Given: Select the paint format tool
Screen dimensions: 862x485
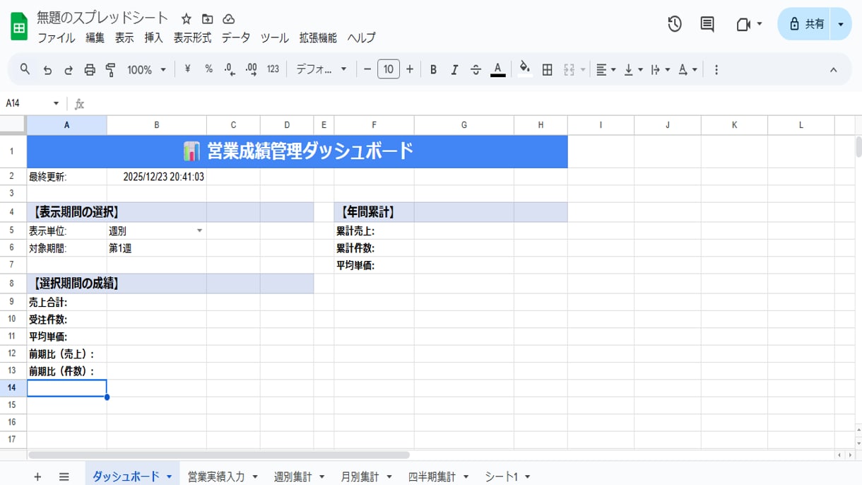Looking at the screenshot, I should coord(111,69).
